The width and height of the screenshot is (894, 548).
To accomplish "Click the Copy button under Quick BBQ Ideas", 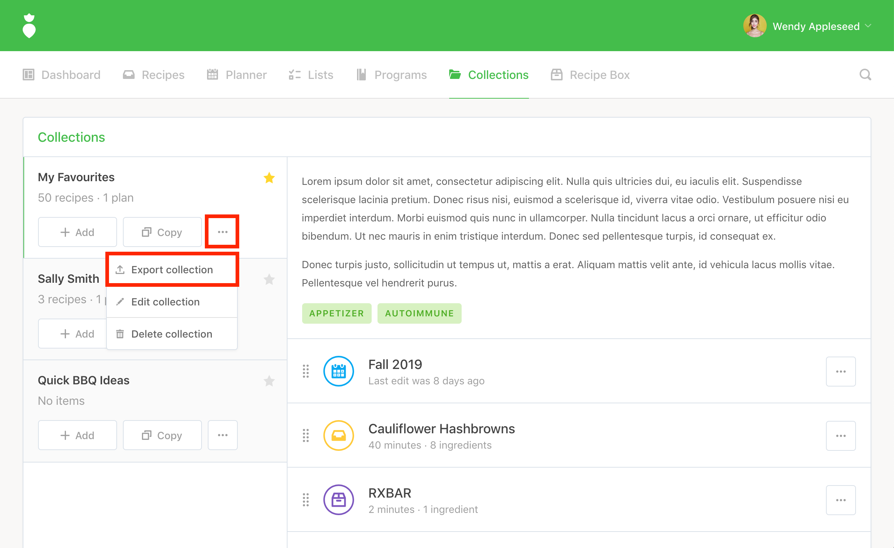I will [x=162, y=435].
